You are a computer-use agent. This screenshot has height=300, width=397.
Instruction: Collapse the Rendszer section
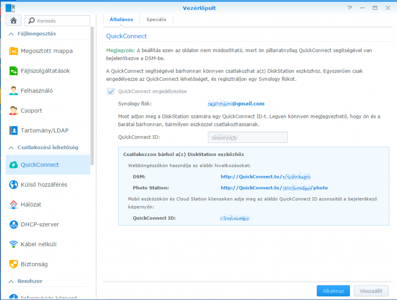pyautogui.click(x=11, y=281)
